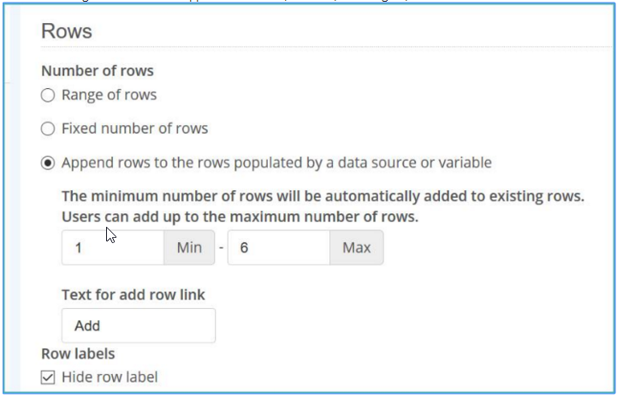Screen dimensions: 623x398
Task: Select the Fixed number of rows radio button
Action: [48, 128]
